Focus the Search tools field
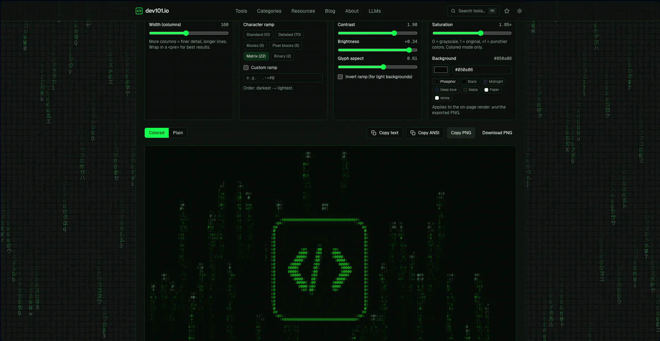The height and width of the screenshot is (341, 660). point(474,11)
